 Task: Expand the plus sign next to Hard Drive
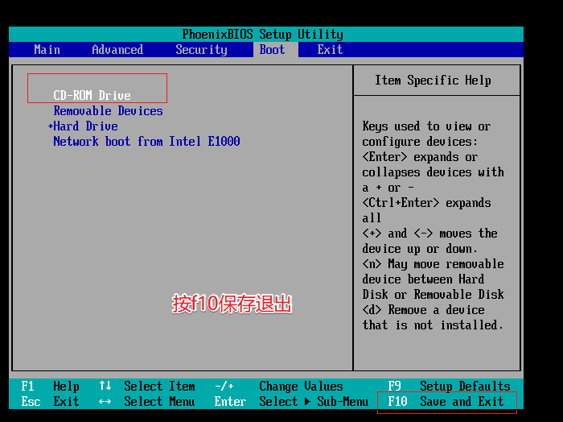pyautogui.click(x=50, y=126)
